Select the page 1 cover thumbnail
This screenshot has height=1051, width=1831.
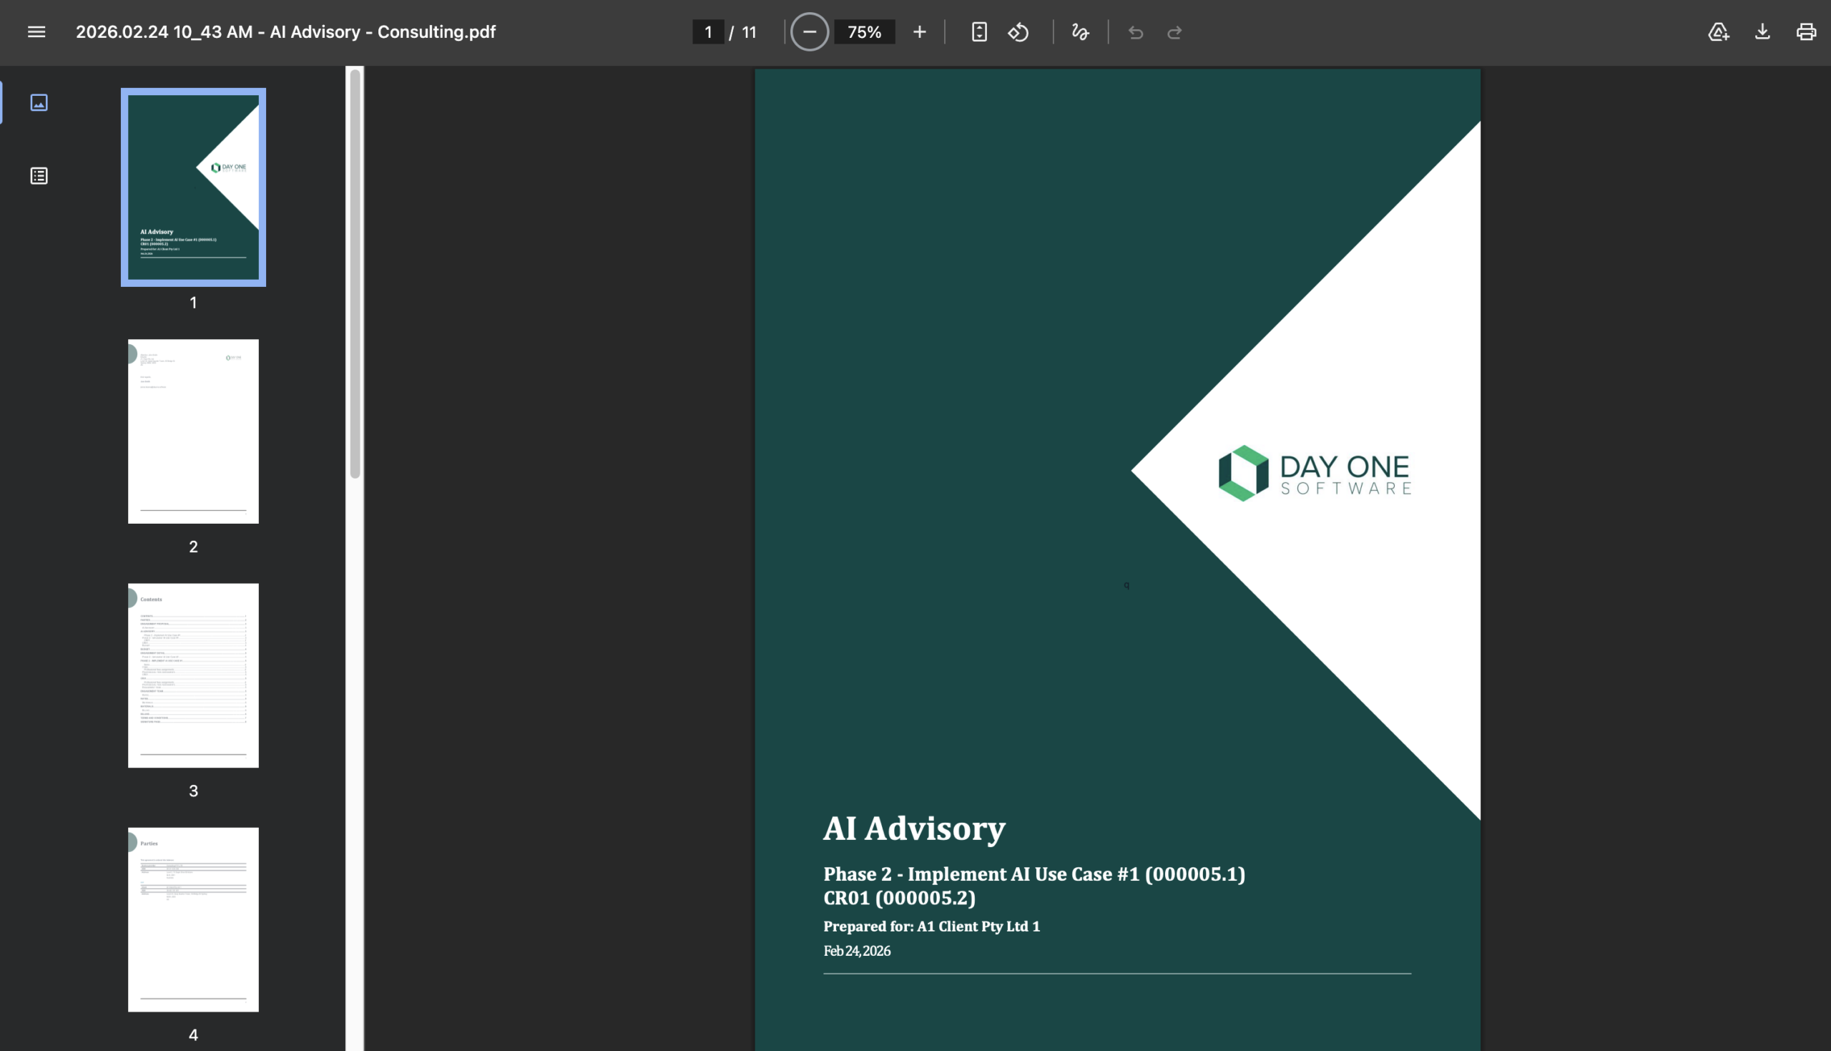click(x=193, y=187)
